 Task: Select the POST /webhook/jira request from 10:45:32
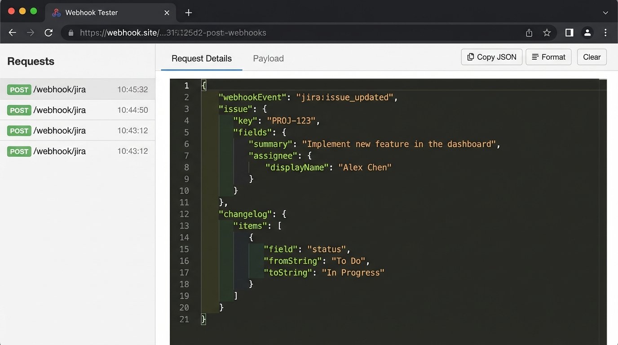pos(78,89)
